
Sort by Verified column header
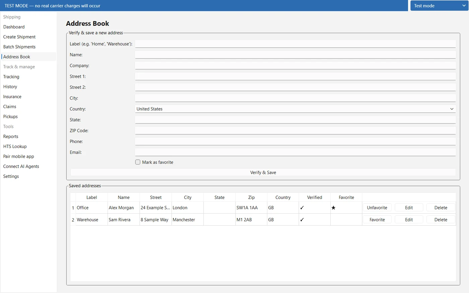315,197
